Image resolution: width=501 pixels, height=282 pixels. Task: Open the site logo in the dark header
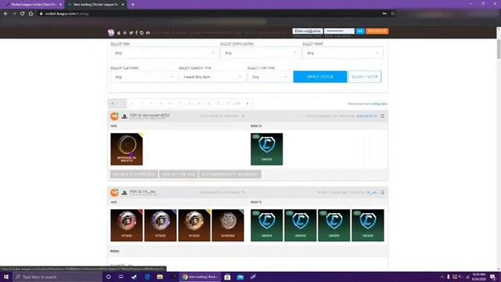click(111, 32)
